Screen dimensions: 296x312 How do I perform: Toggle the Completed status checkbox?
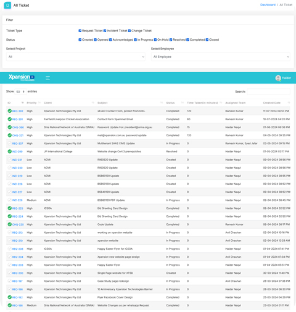[x=187, y=39]
